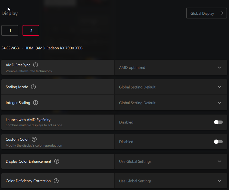Open Color Deficiency Correction help icon
229x190 pixels.
click(x=56, y=181)
